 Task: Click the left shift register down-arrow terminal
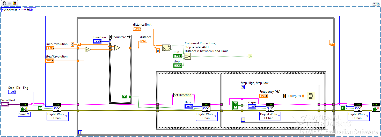point(79,44)
